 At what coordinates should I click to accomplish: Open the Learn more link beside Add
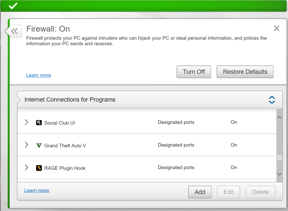click(37, 191)
